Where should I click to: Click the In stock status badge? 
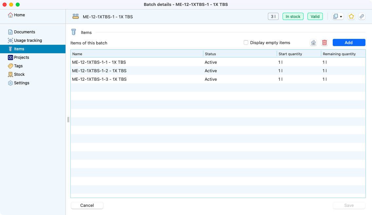pos(293,17)
